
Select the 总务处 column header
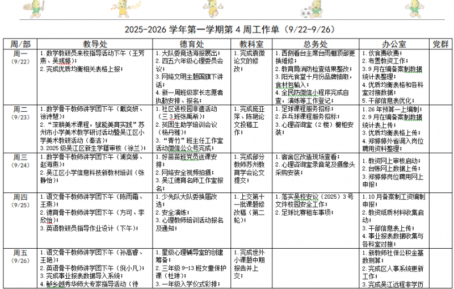pyautogui.click(x=315, y=43)
